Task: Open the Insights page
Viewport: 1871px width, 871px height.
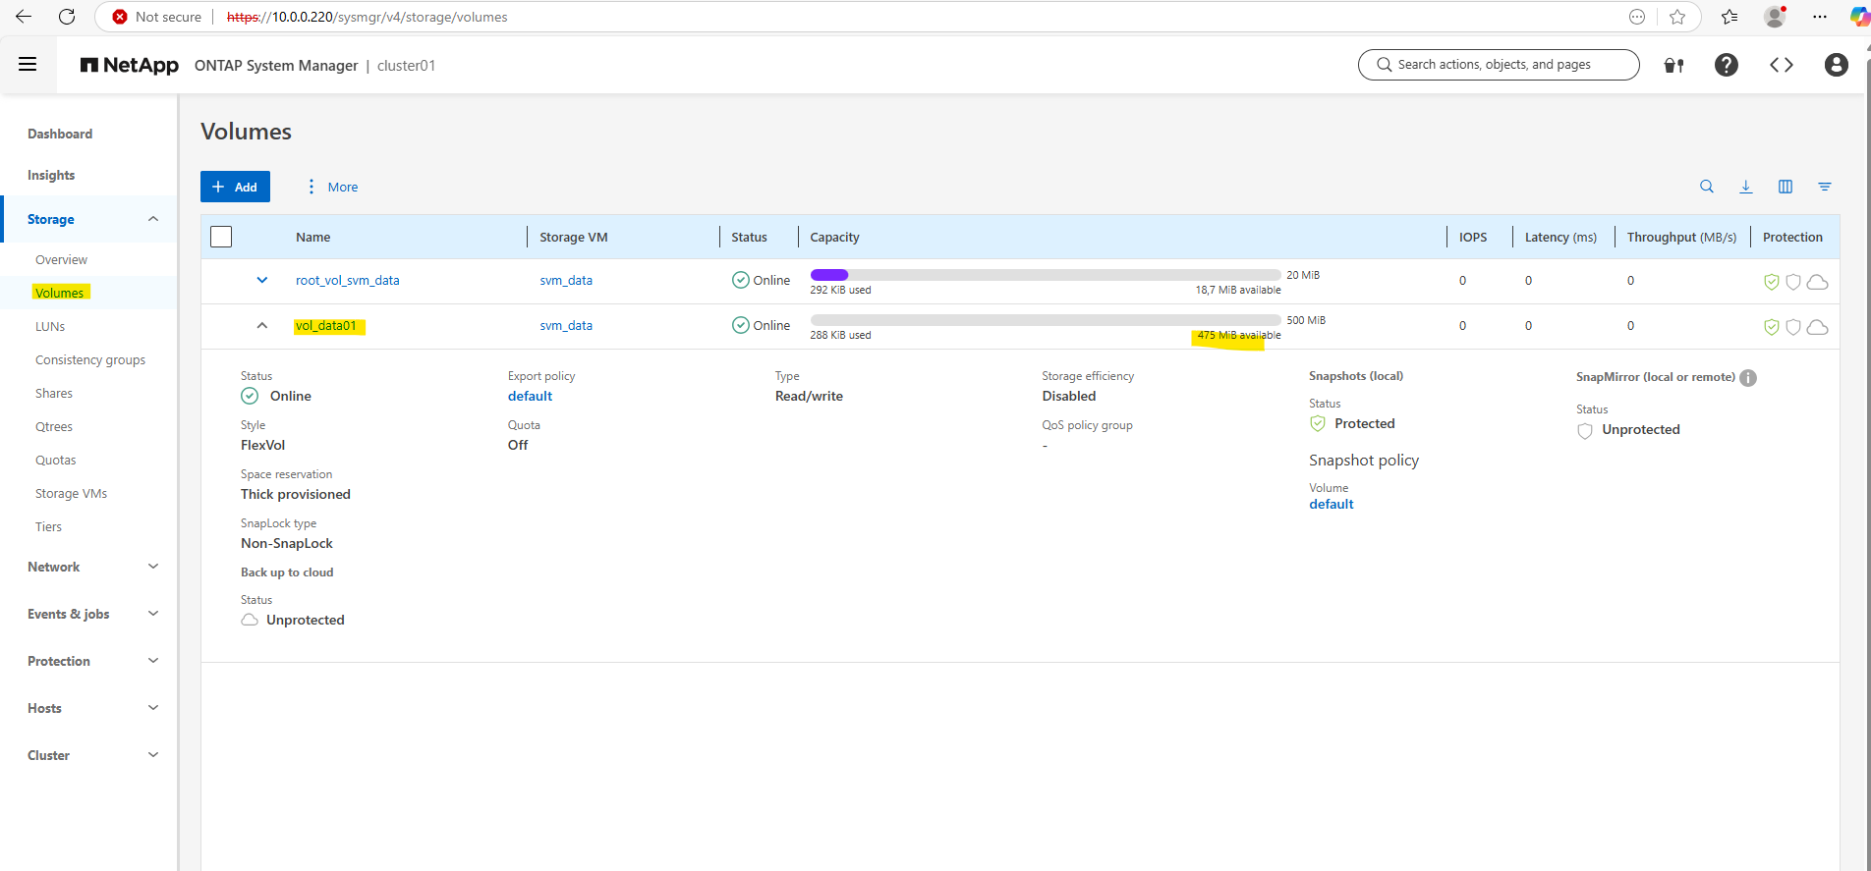Action: tap(51, 175)
